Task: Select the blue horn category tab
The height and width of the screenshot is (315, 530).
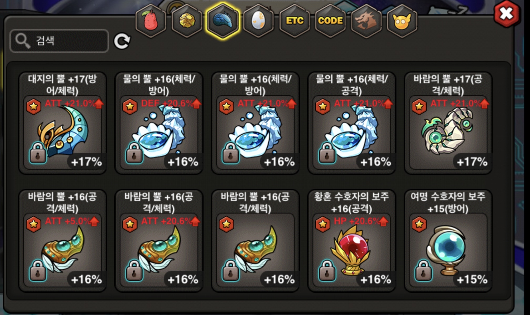Action: pyautogui.click(x=223, y=21)
